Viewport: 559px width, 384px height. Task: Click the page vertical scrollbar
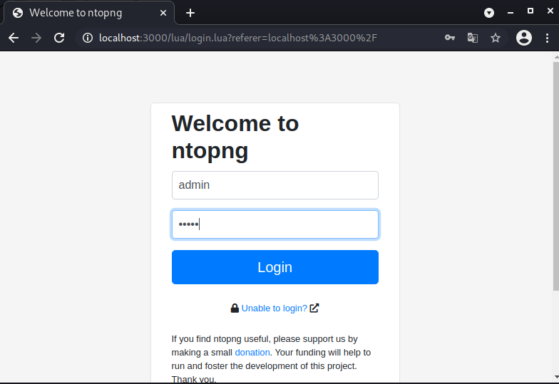point(556,177)
